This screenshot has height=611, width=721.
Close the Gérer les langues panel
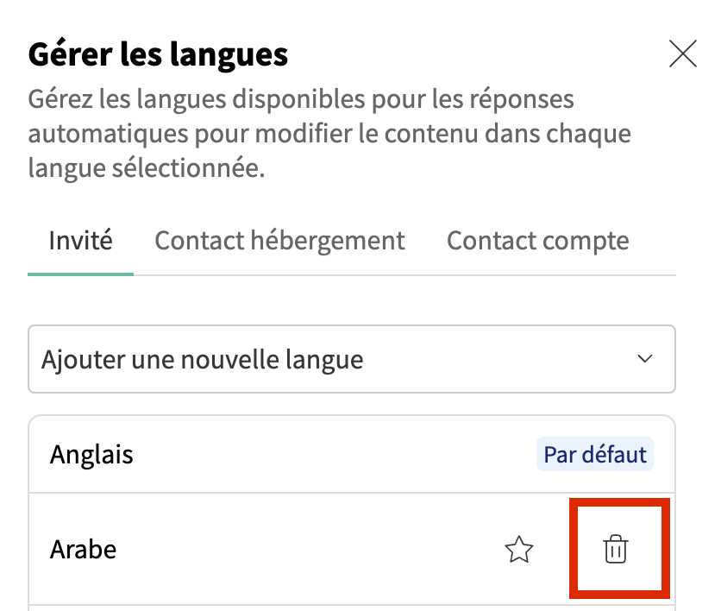[x=683, y=54]
